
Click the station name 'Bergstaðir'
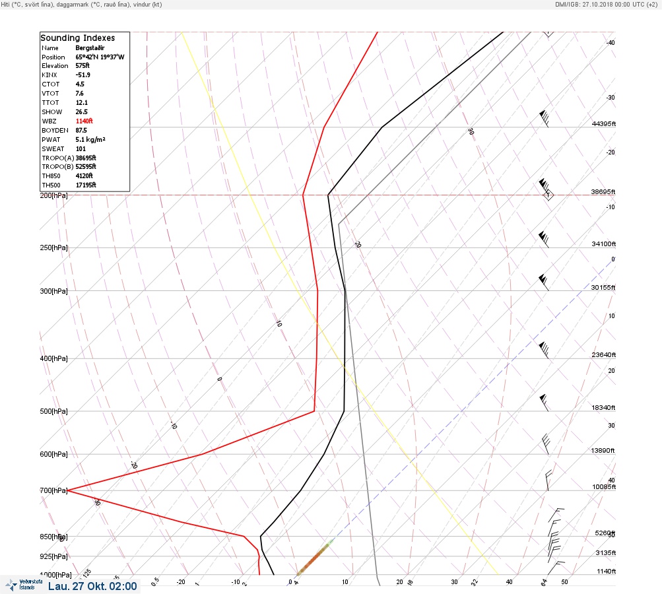pos(90,48)
